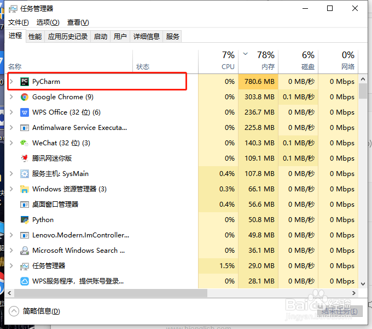Image resolution: width=372 pixels, height=329 pixels.
Task: Click the horizontal scrollbar left arrow
Action: (9, 293)
